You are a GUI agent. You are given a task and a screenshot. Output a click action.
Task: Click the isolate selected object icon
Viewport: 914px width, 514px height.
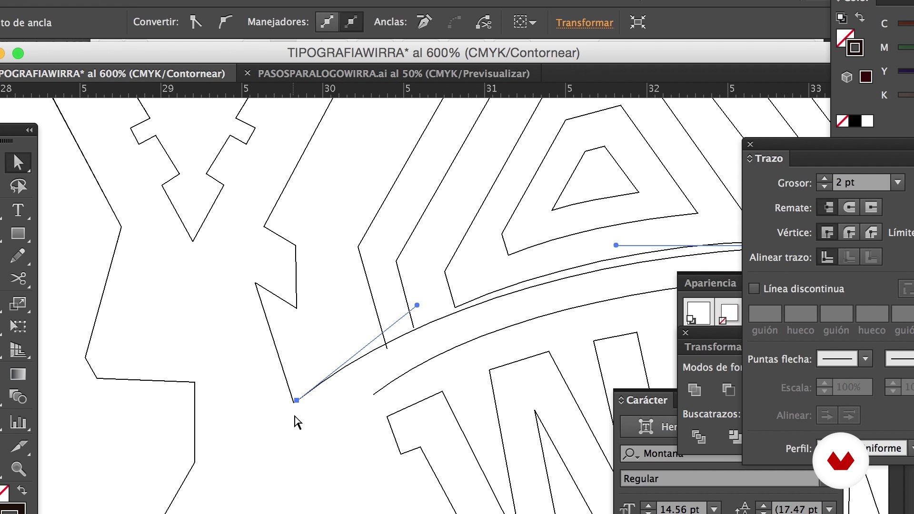click(x=637, y=22)
